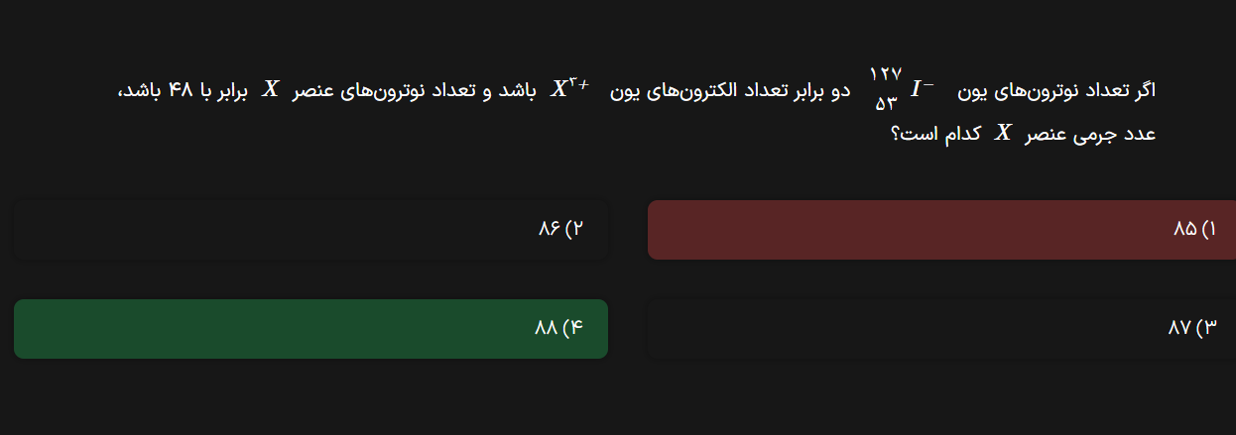Click the iodine I⁻ ion symbol
The width and height of the screenshot is (1236, 435).
coord(922,90)
